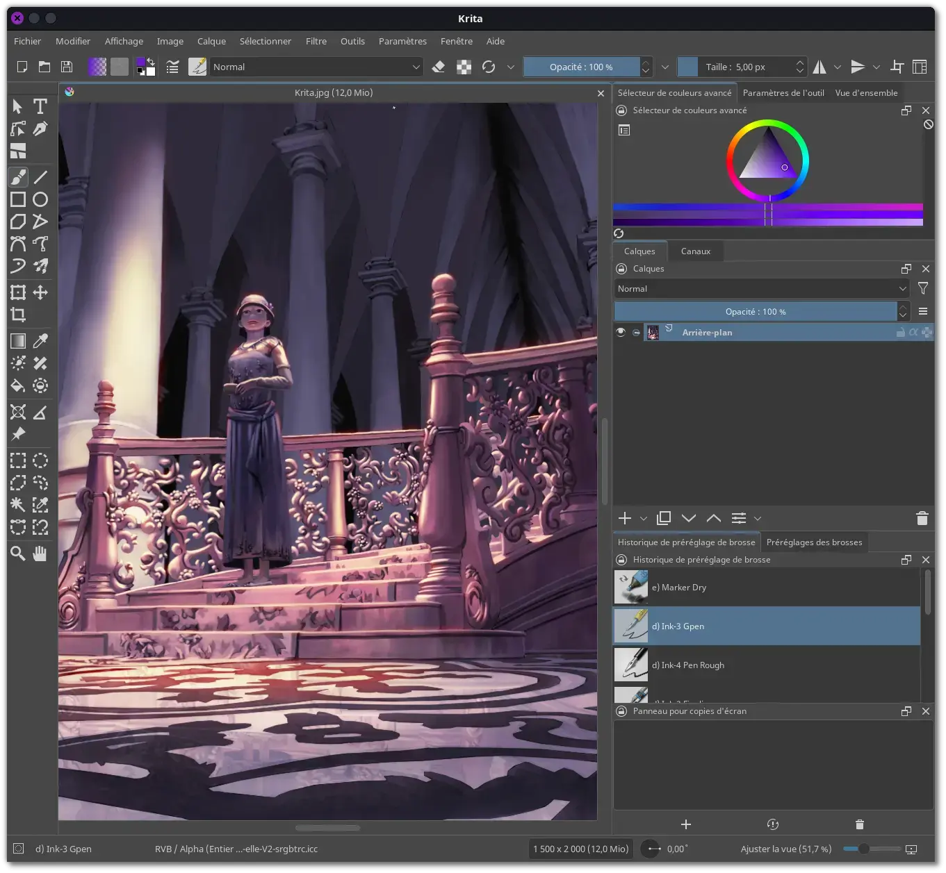The image size is (946, 873).
Task: Select the Transform tool
Action: click(x=18, y=292)
